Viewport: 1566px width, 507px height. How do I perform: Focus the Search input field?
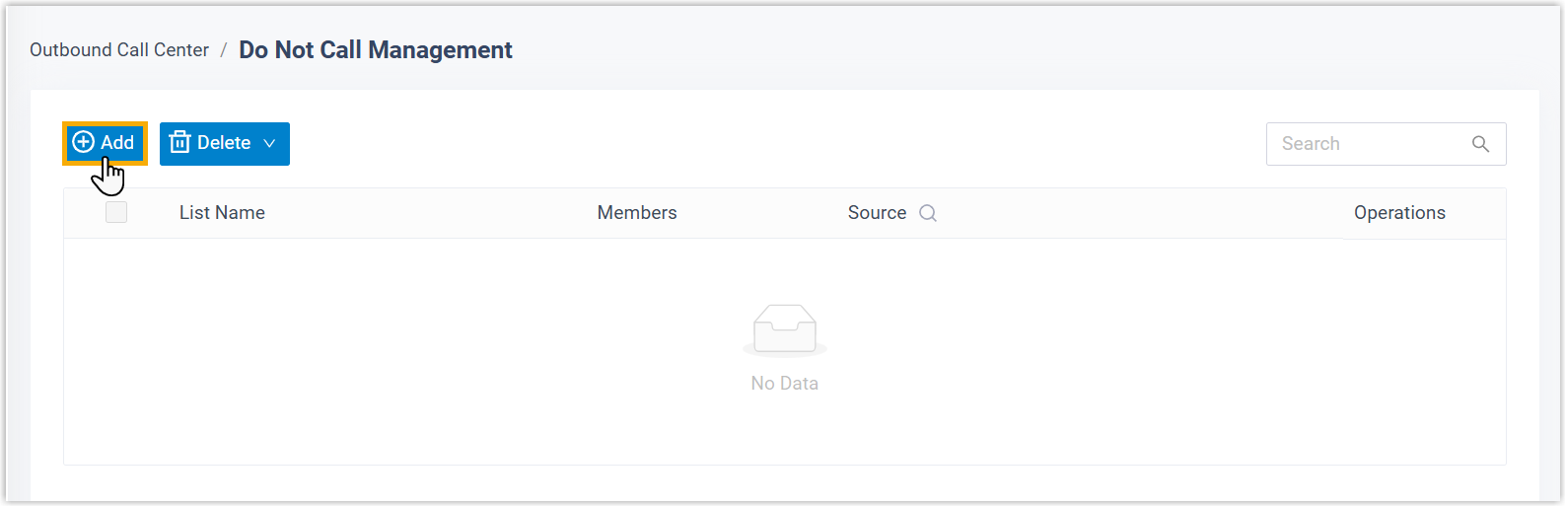point(1366,144)
